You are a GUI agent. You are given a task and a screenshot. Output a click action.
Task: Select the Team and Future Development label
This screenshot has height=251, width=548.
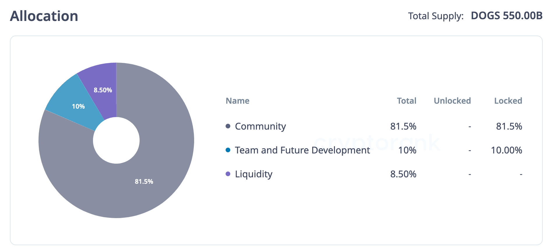click(x=302, y=150)
